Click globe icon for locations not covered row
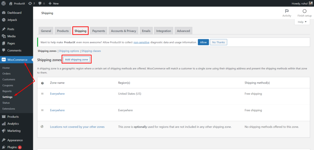314x150 pixels. tap(42, 127)
